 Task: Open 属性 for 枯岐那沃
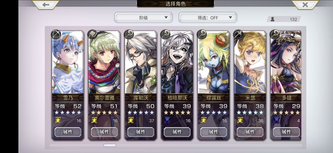tap(177, 132)
